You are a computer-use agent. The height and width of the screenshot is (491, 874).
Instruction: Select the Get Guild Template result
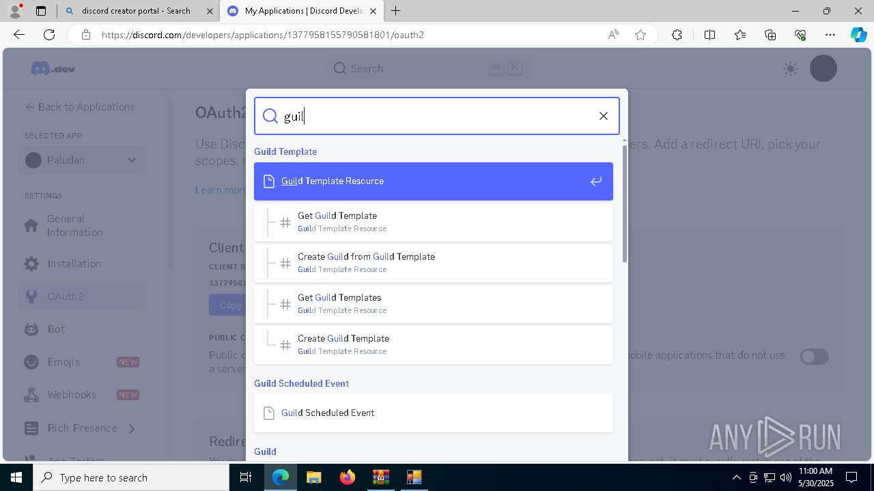[x=434, y=222]
